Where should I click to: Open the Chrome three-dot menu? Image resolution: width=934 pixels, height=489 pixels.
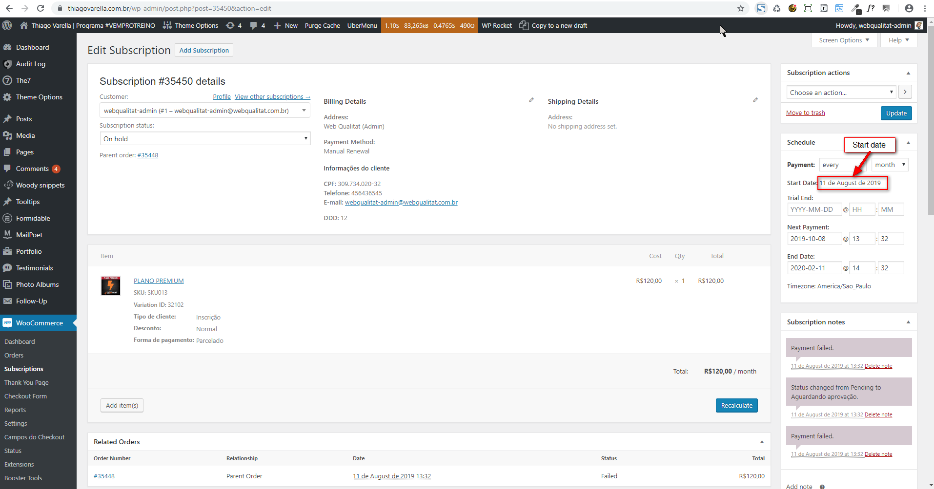(x=925, y=8)
